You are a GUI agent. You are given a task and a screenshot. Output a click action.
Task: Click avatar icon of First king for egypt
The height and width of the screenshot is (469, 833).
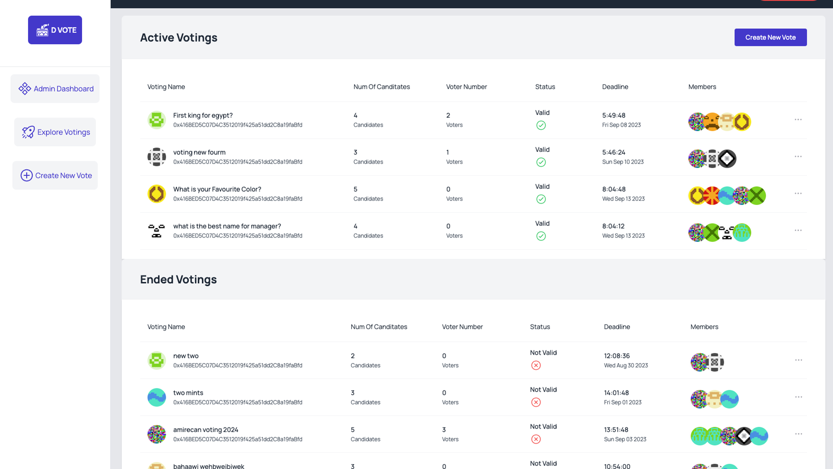(x=157, y=120)
